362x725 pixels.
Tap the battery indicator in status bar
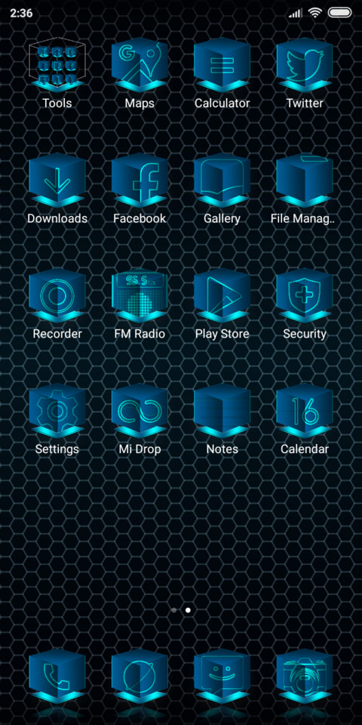[x=339, y=13]
